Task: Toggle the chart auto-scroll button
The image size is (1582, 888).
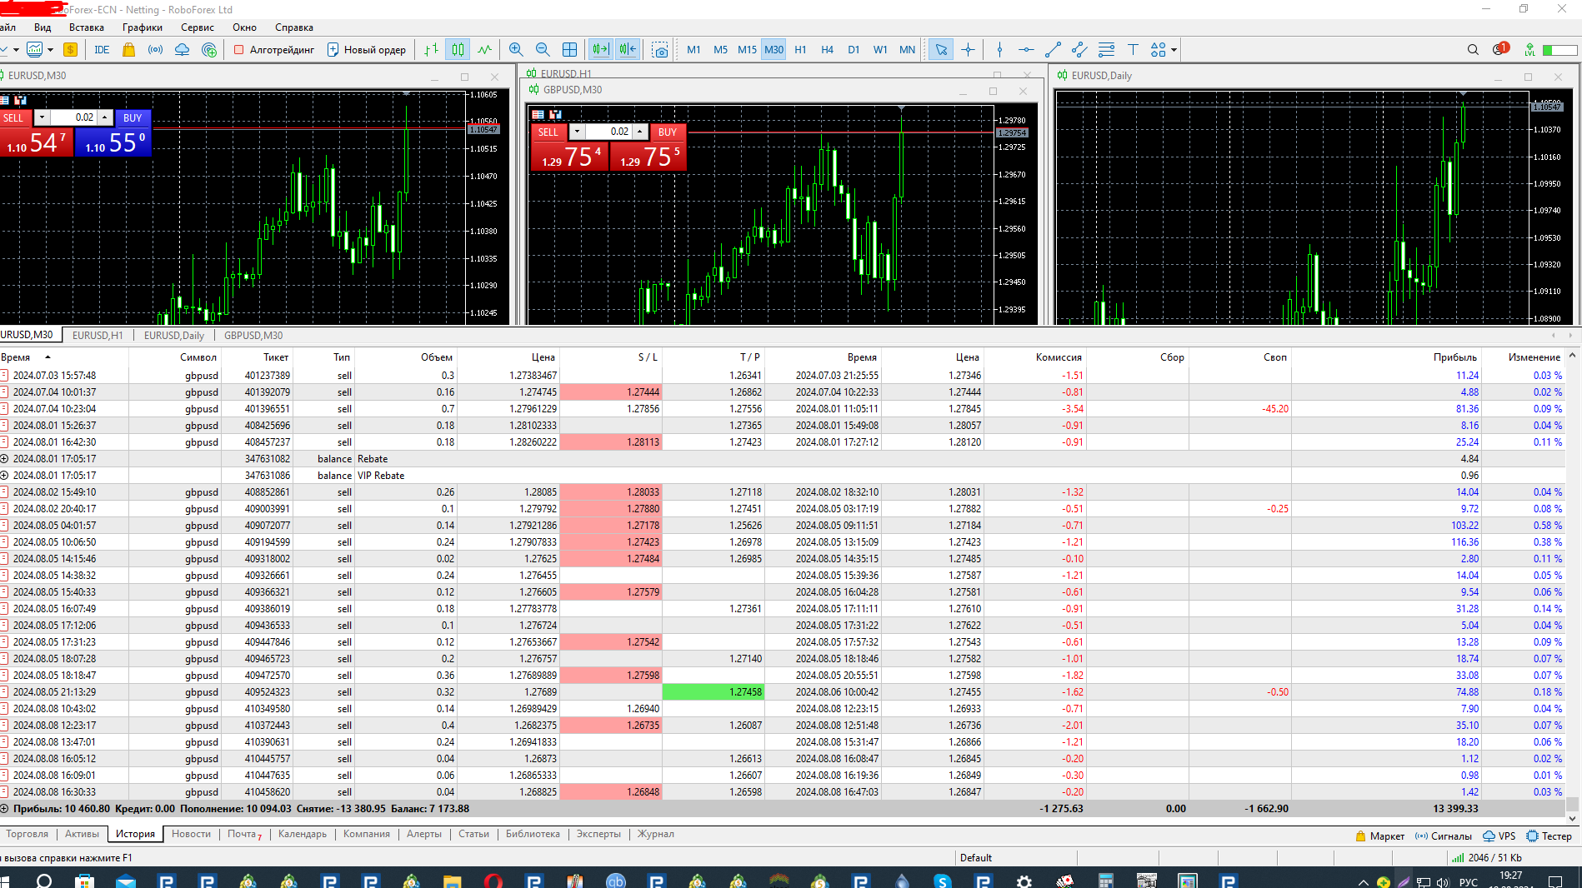Action: coord(600,50)
